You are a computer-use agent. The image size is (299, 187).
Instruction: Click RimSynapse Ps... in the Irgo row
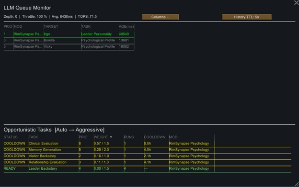point(28,34)
